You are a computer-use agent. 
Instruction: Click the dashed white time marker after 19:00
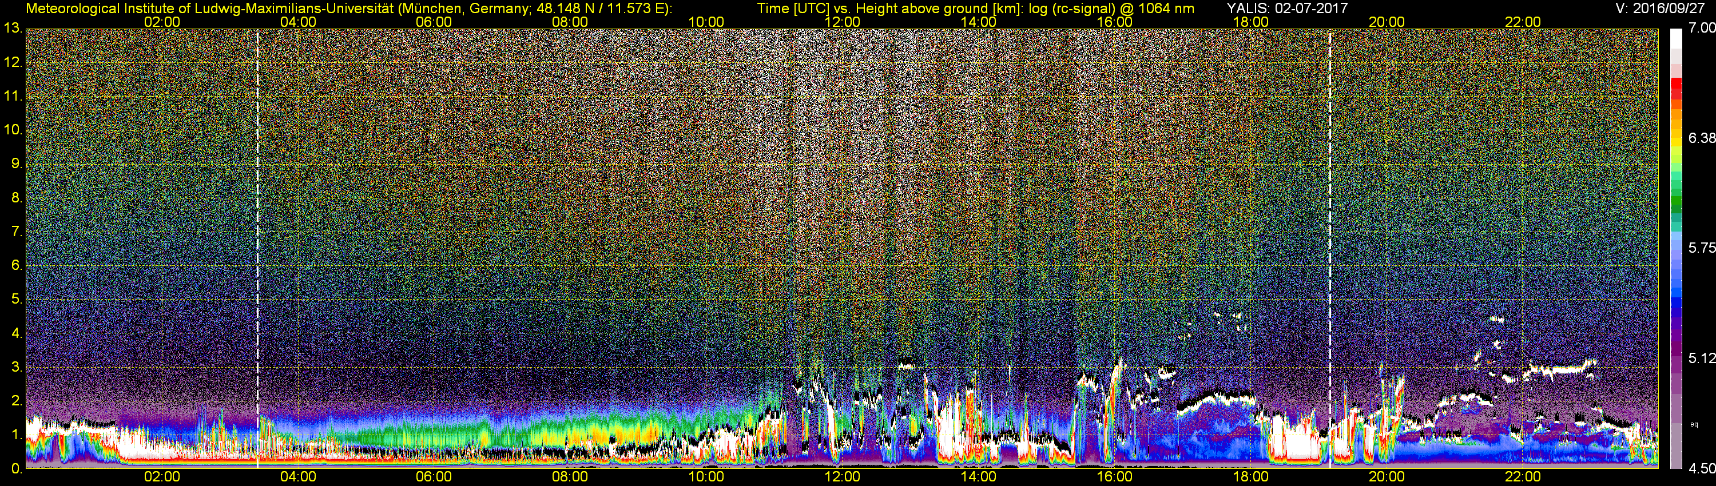coord(1330,248)
